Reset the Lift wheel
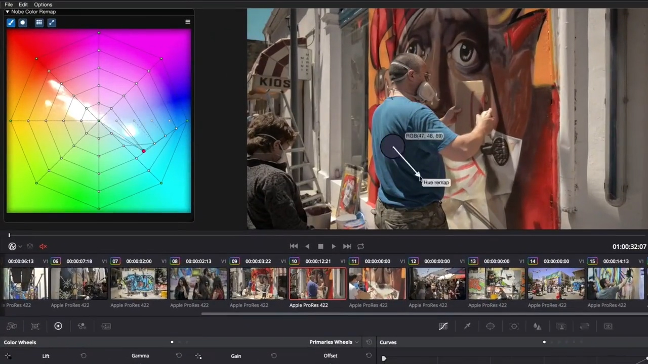648x364 pixels. pyautogui.click(x=84, y=356)
